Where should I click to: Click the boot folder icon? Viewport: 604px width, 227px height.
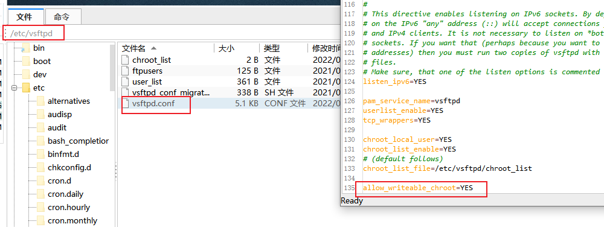pos(26,61)
